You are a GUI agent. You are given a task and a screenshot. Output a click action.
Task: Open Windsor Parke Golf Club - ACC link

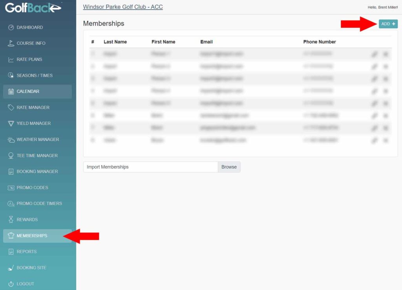123,7
